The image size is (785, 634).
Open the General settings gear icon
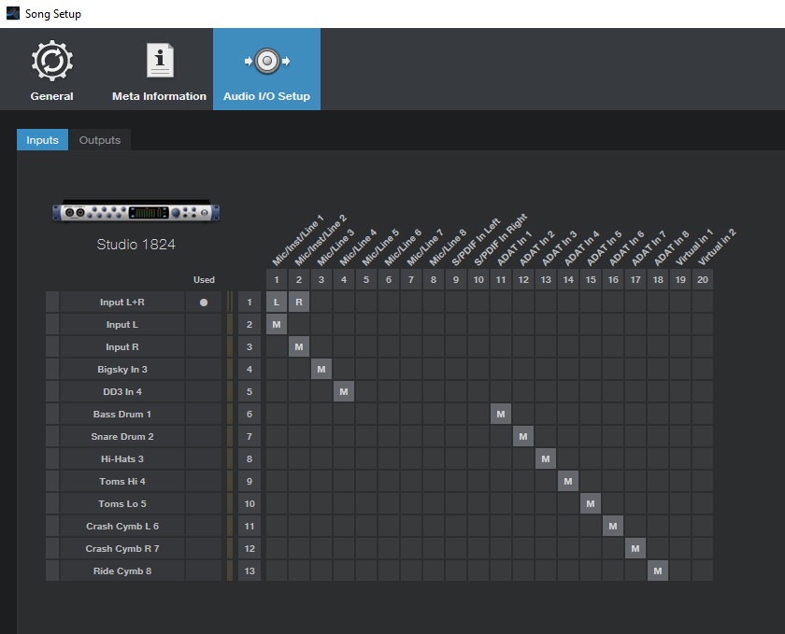click(x=51, y=62)
